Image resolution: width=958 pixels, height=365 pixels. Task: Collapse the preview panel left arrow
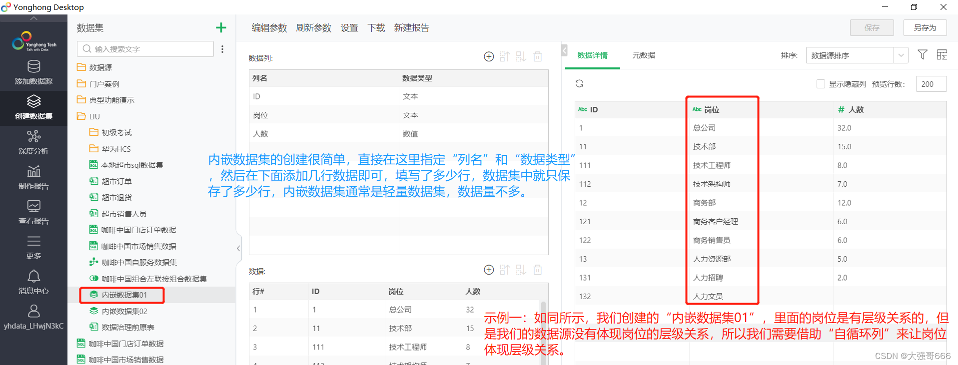click(x=564, y=50)
